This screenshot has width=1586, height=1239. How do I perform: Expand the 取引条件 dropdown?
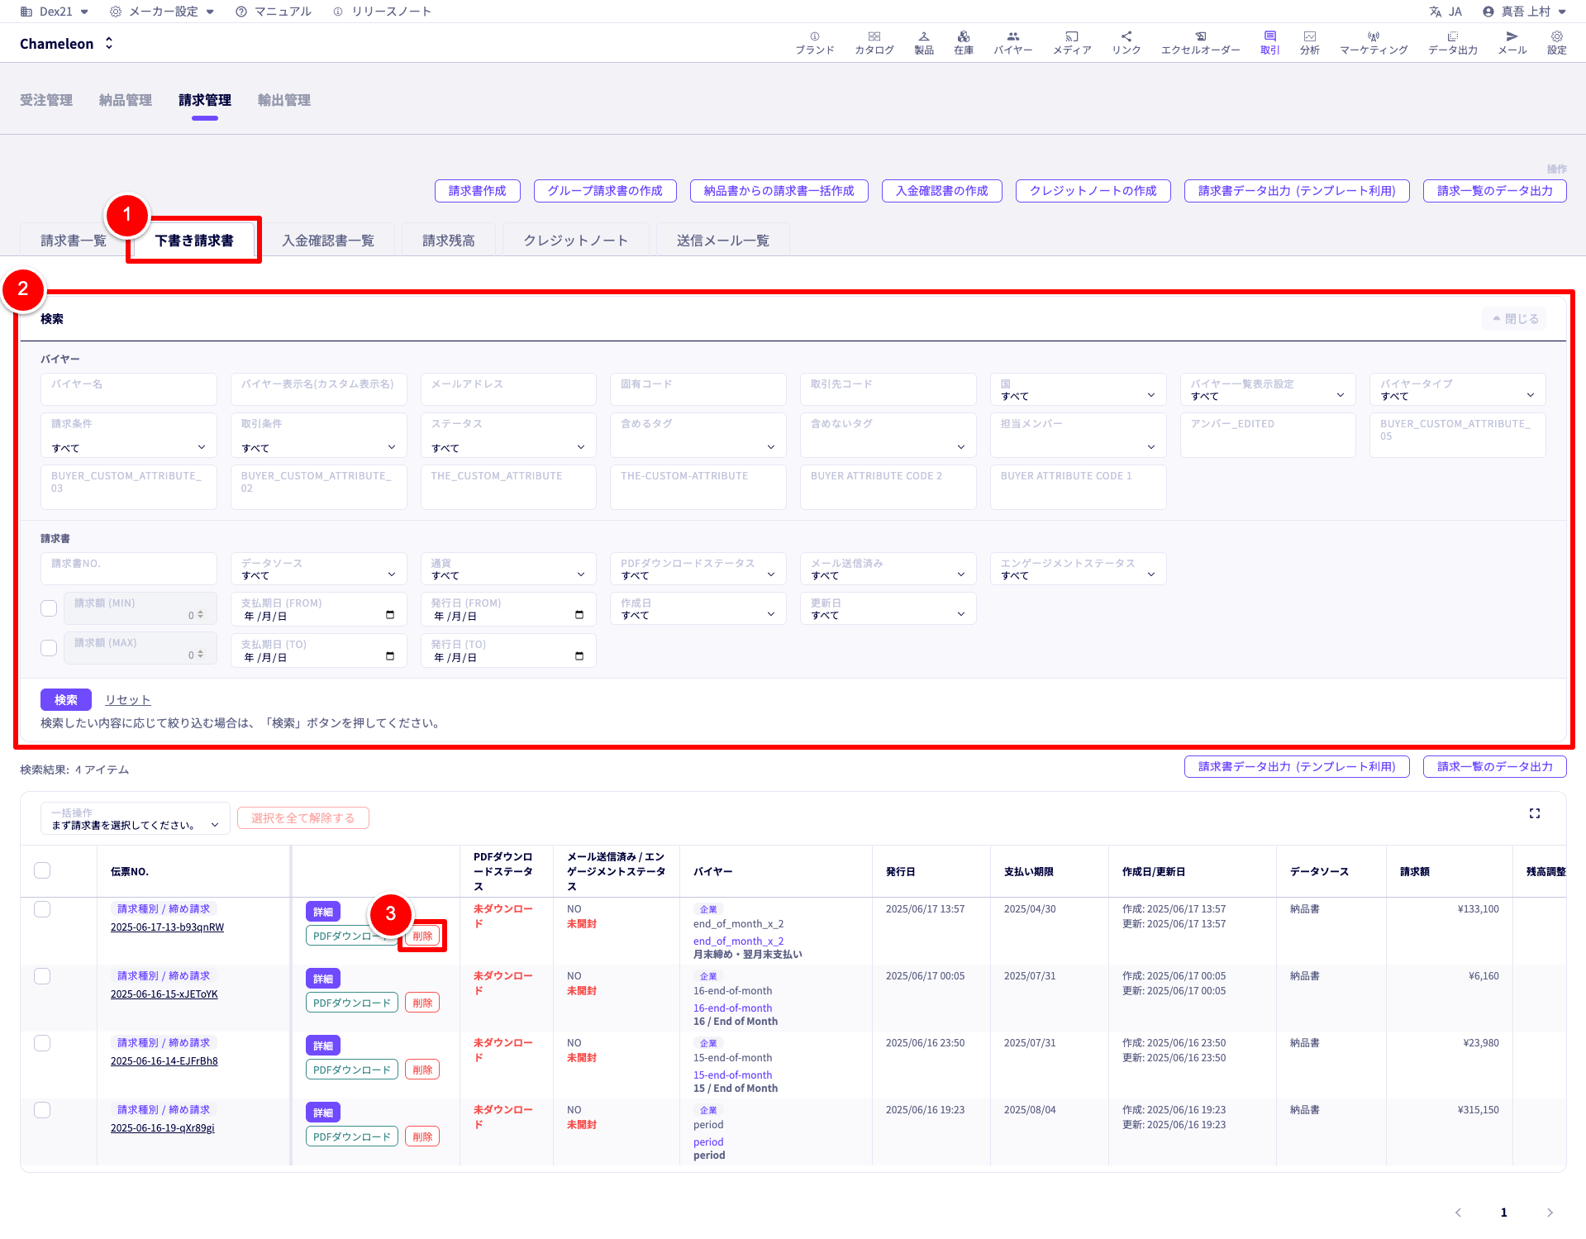tap(319, 435)
